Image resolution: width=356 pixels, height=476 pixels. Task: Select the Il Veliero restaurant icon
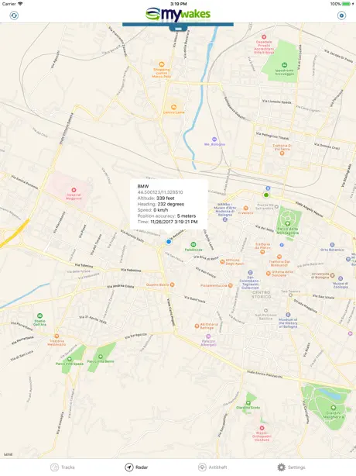click(245, 209)
